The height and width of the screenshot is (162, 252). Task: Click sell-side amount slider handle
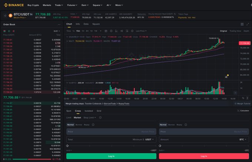point(160,146)
